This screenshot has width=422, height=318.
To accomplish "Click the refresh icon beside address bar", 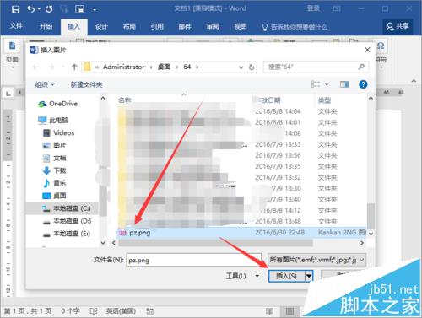I will (x=252, y=67).
